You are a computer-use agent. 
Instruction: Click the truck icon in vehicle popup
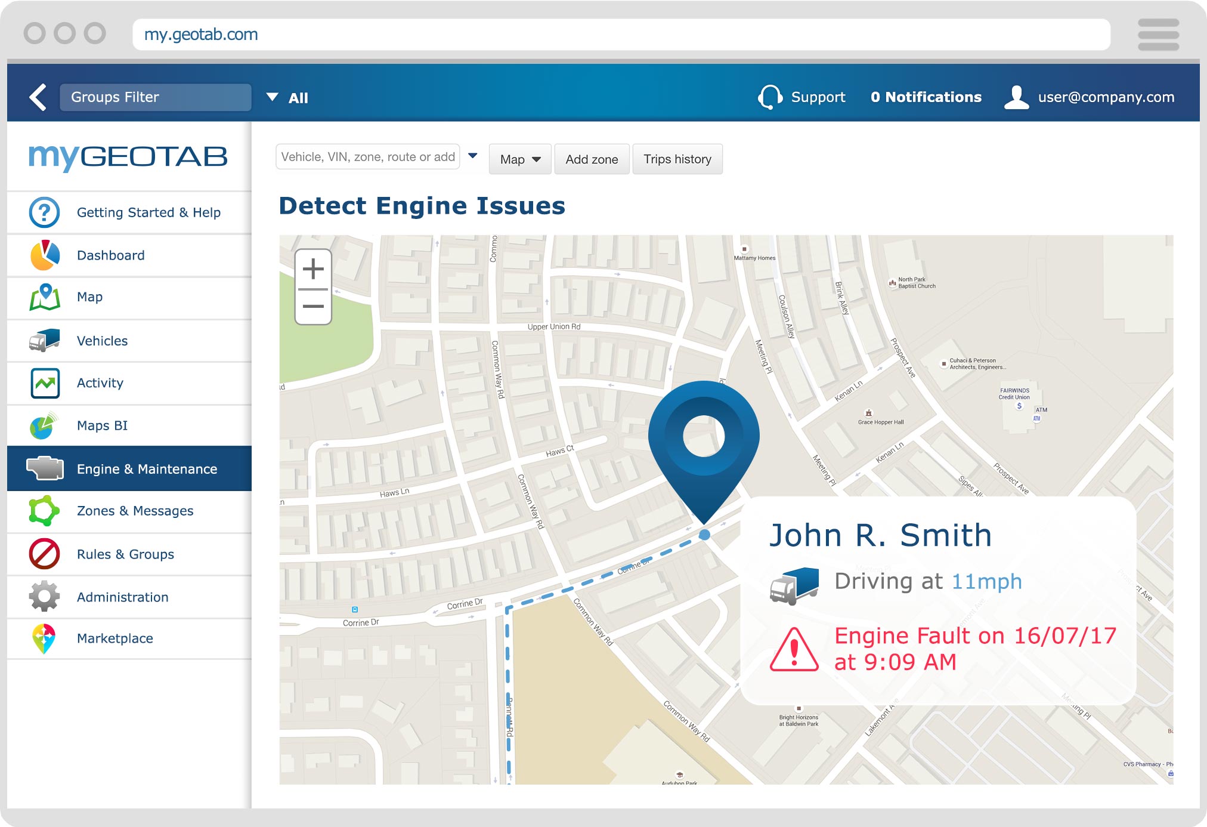pos(794,585)
